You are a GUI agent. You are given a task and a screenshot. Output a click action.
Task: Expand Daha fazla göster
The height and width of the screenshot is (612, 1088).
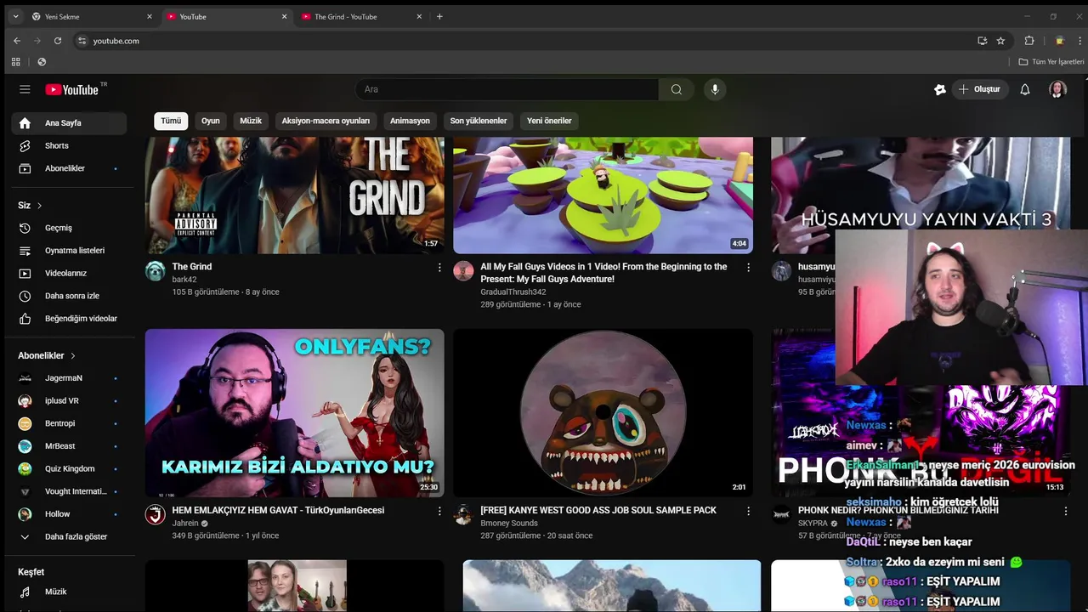coord(69,537)
